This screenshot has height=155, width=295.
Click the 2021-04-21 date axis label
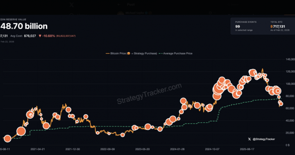(38, 149)
